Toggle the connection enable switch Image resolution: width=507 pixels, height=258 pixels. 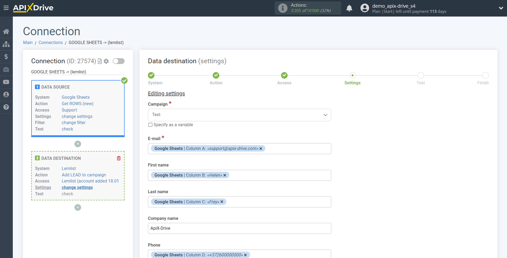[x=118, y=61]
